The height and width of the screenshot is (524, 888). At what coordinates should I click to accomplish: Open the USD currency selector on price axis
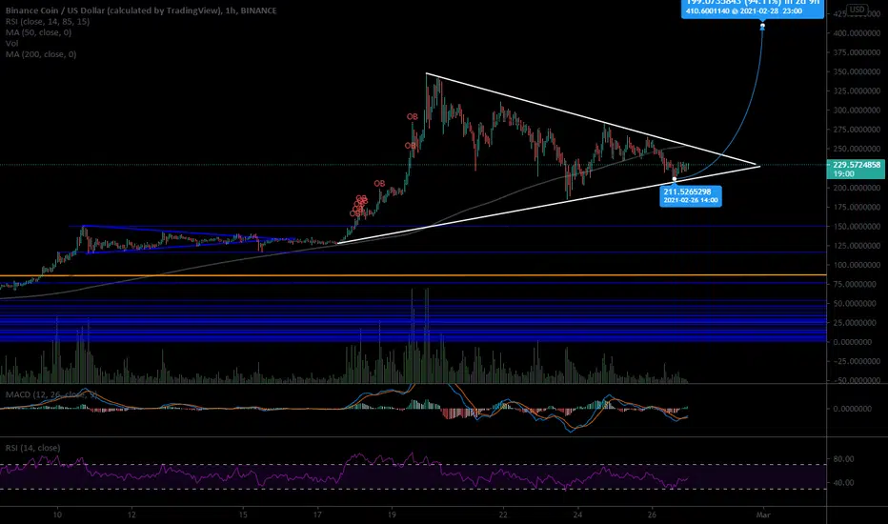(857, 10)
